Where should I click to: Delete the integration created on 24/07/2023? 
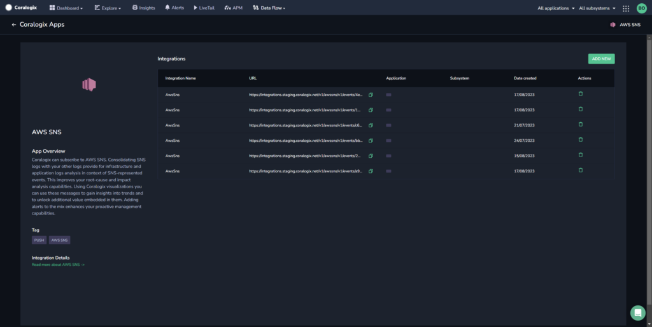click(581, 139)
